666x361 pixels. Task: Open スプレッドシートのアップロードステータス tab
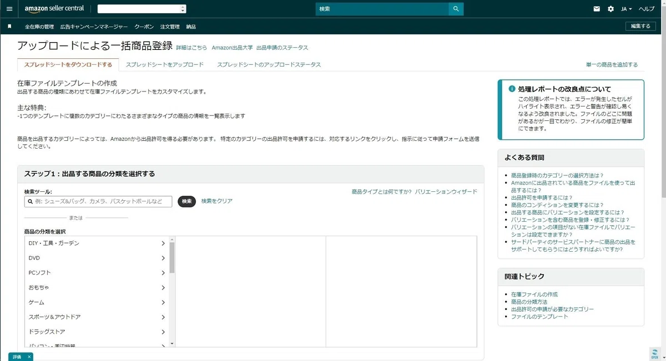[269, 64]
